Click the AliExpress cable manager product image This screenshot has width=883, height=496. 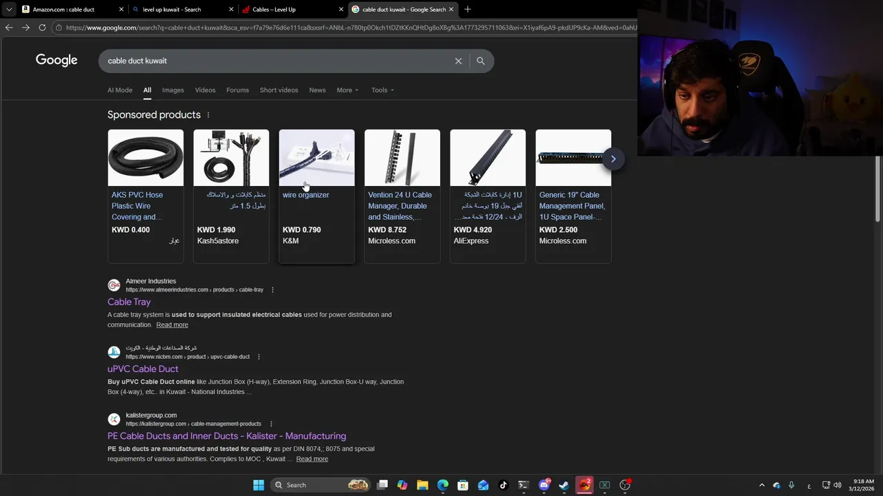click(x=488, y=158)
